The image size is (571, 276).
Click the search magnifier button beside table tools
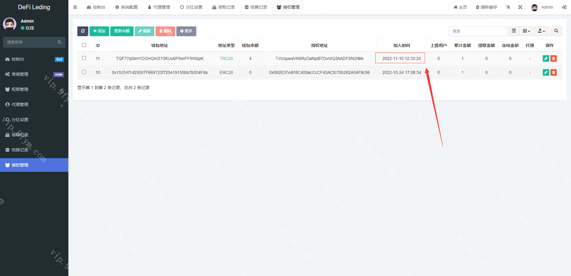point(556,31)
